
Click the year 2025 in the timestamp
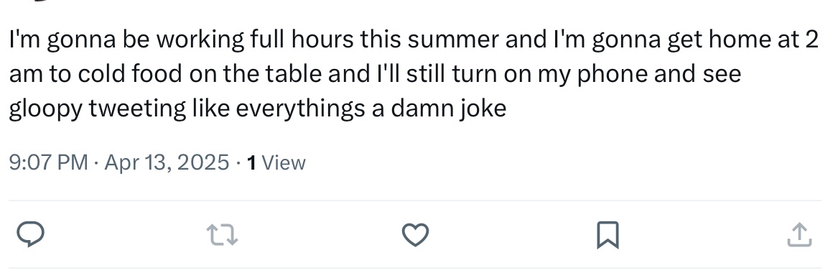(x=203, y=162)
